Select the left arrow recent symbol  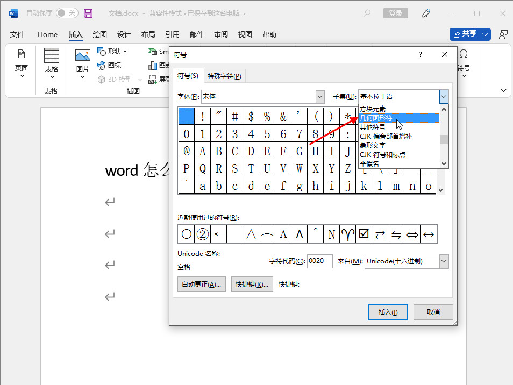(x=218, y=234)
